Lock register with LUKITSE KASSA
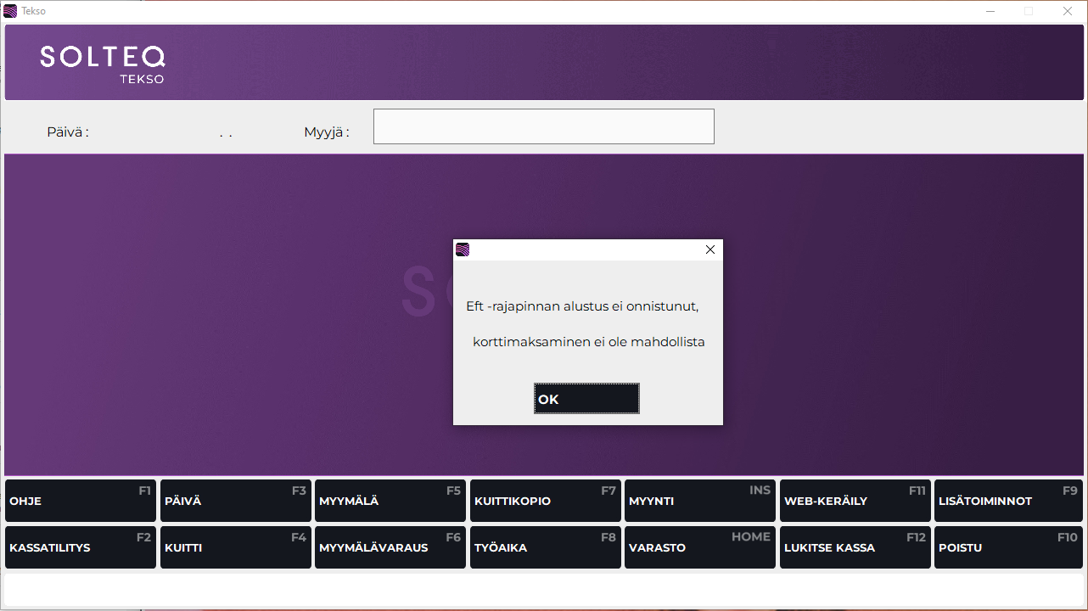This screenshot has height=611, width=1088. click(855, 547)
